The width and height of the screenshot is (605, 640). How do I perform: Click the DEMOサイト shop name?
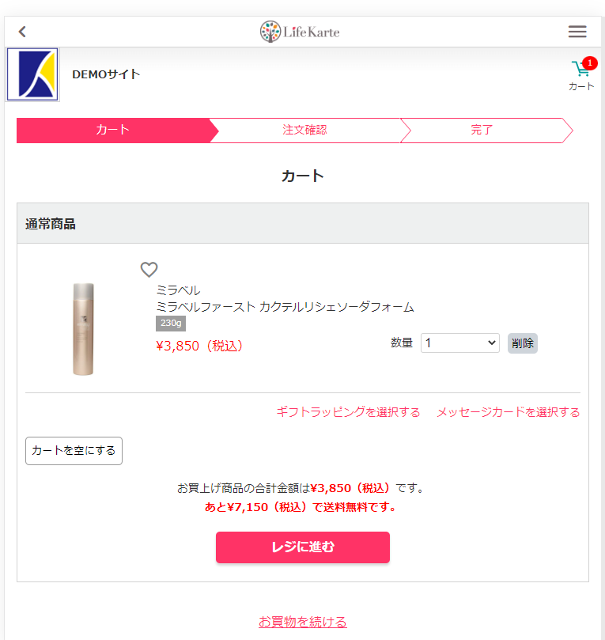pos(106,74)
